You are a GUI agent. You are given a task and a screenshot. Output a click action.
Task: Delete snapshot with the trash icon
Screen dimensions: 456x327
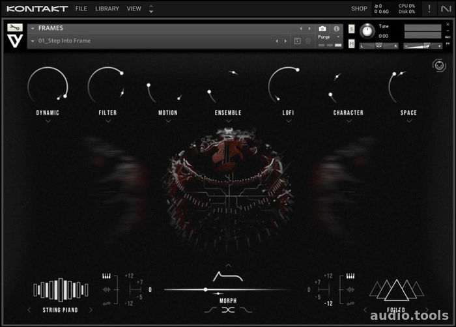pyautogui.click(x=308, y=41)
